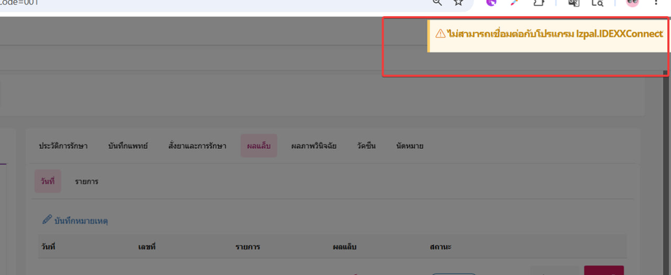Switch to the ประวัติการรักษา tab
Screen dimensions: 671x275
[x=63, y=146]
